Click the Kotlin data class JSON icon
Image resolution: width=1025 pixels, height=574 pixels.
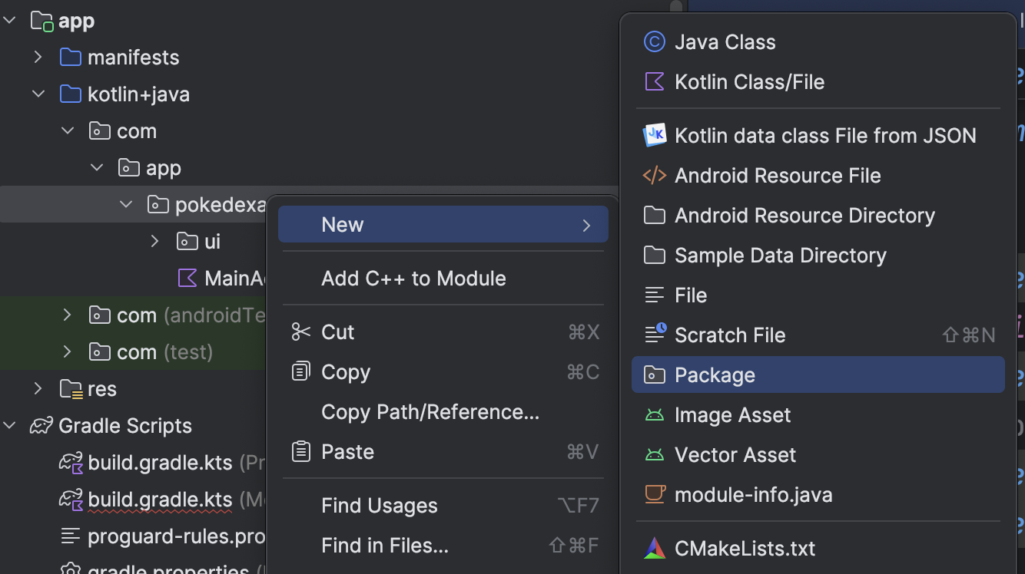[654, 136]
